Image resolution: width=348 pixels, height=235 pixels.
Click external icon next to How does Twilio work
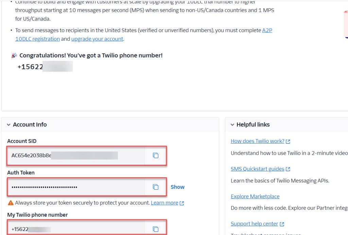[x=288, y=141]
